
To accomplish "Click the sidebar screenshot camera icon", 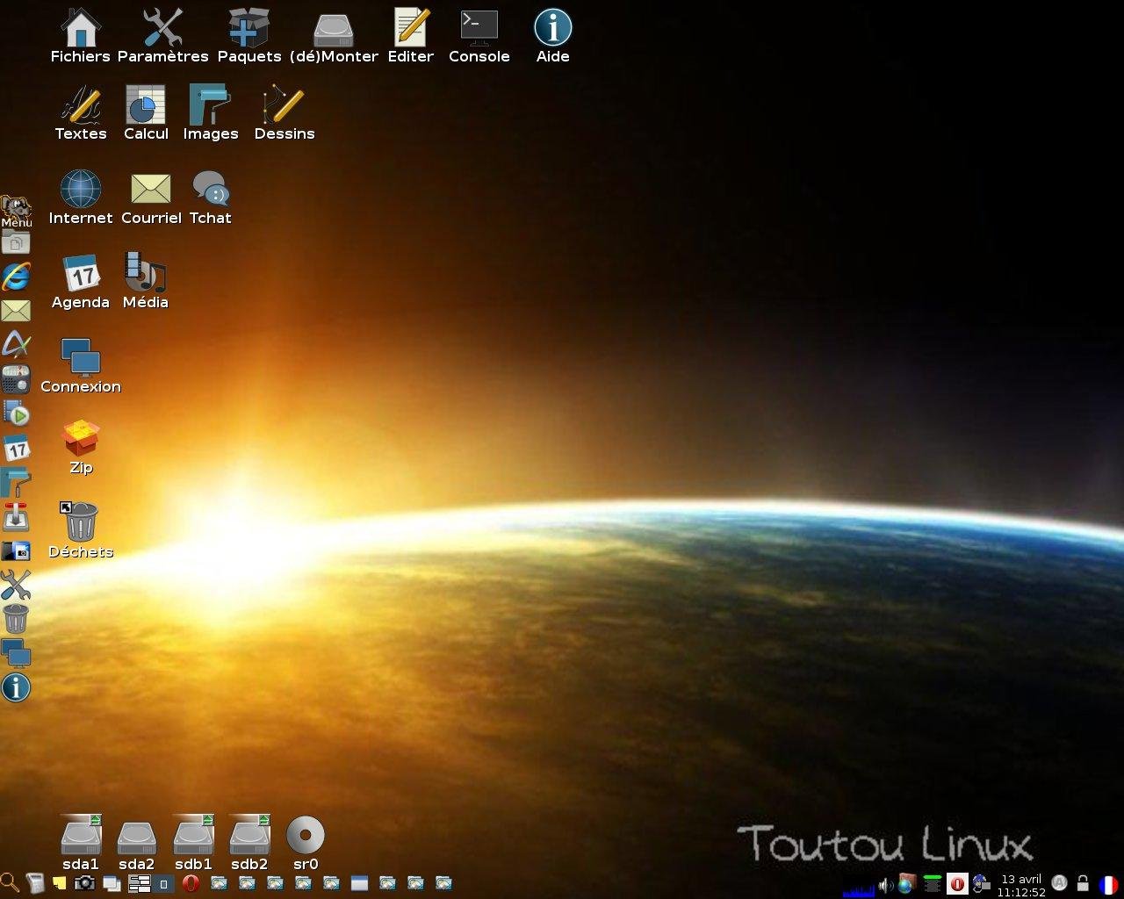I will (x=16, y=551).
